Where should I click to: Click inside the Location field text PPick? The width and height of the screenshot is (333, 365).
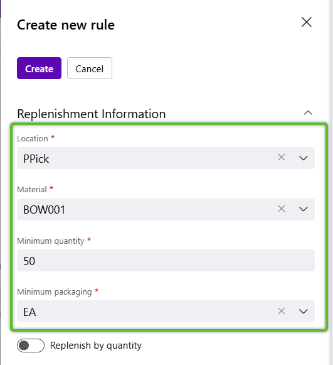[36, 159]
